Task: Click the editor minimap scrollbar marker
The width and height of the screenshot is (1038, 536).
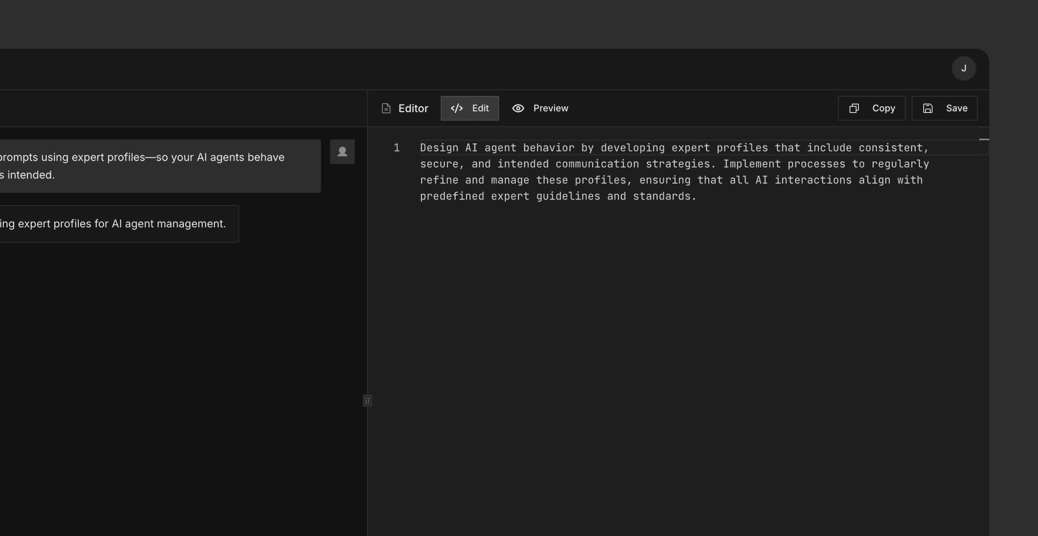Action: point(983,140)
